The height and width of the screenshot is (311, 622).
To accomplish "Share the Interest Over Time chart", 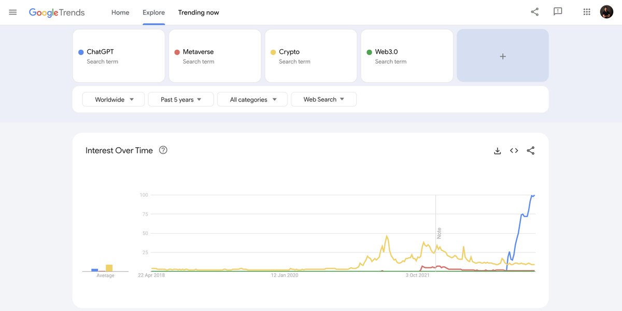I will click(531, 151).
